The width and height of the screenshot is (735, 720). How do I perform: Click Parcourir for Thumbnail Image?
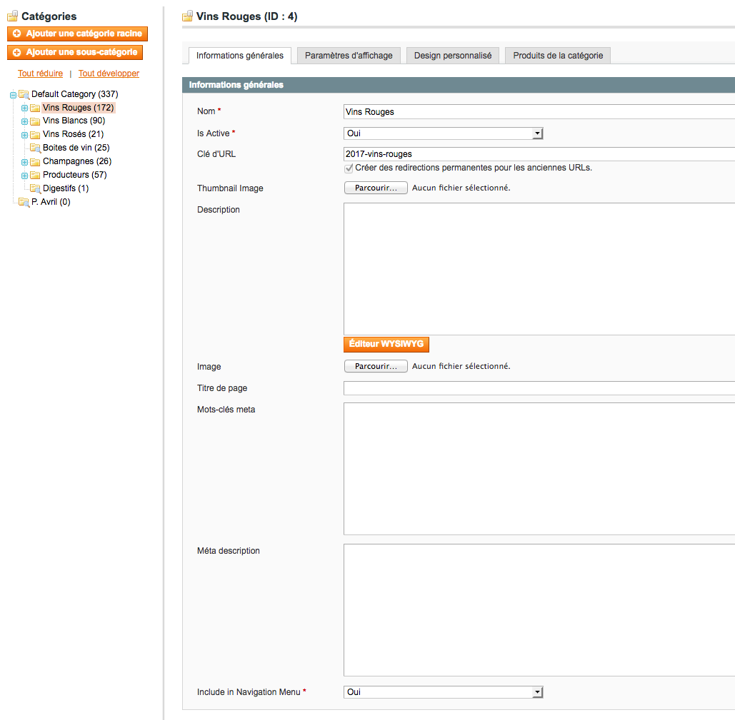tap(376, 188)
